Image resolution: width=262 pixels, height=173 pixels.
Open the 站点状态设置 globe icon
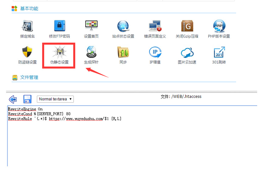[123, 26]
